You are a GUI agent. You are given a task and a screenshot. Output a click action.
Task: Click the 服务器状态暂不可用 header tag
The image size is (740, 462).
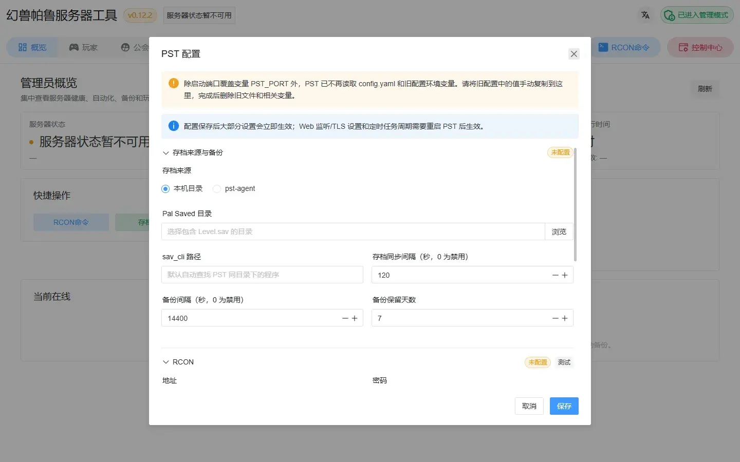pos(199,15)
